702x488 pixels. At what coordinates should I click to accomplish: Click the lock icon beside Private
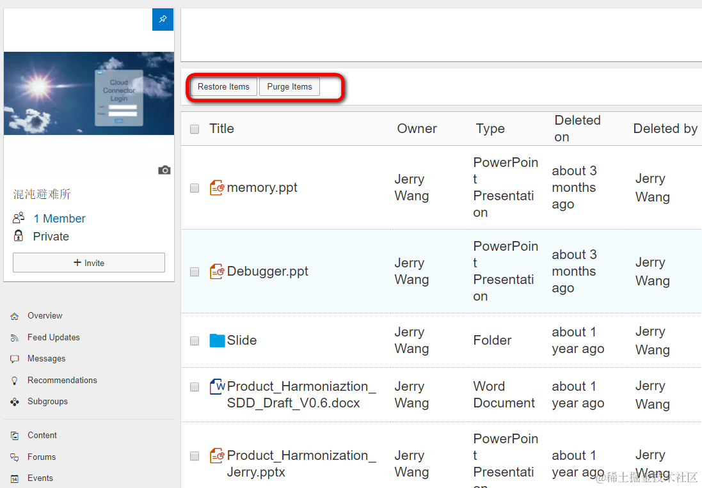pyautogui.click(x=19, y=236)
